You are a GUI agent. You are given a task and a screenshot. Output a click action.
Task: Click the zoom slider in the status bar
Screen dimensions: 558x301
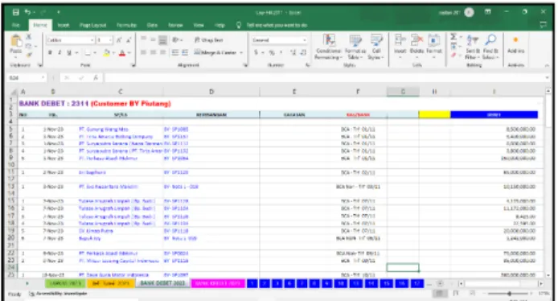[x=509, y=294]
